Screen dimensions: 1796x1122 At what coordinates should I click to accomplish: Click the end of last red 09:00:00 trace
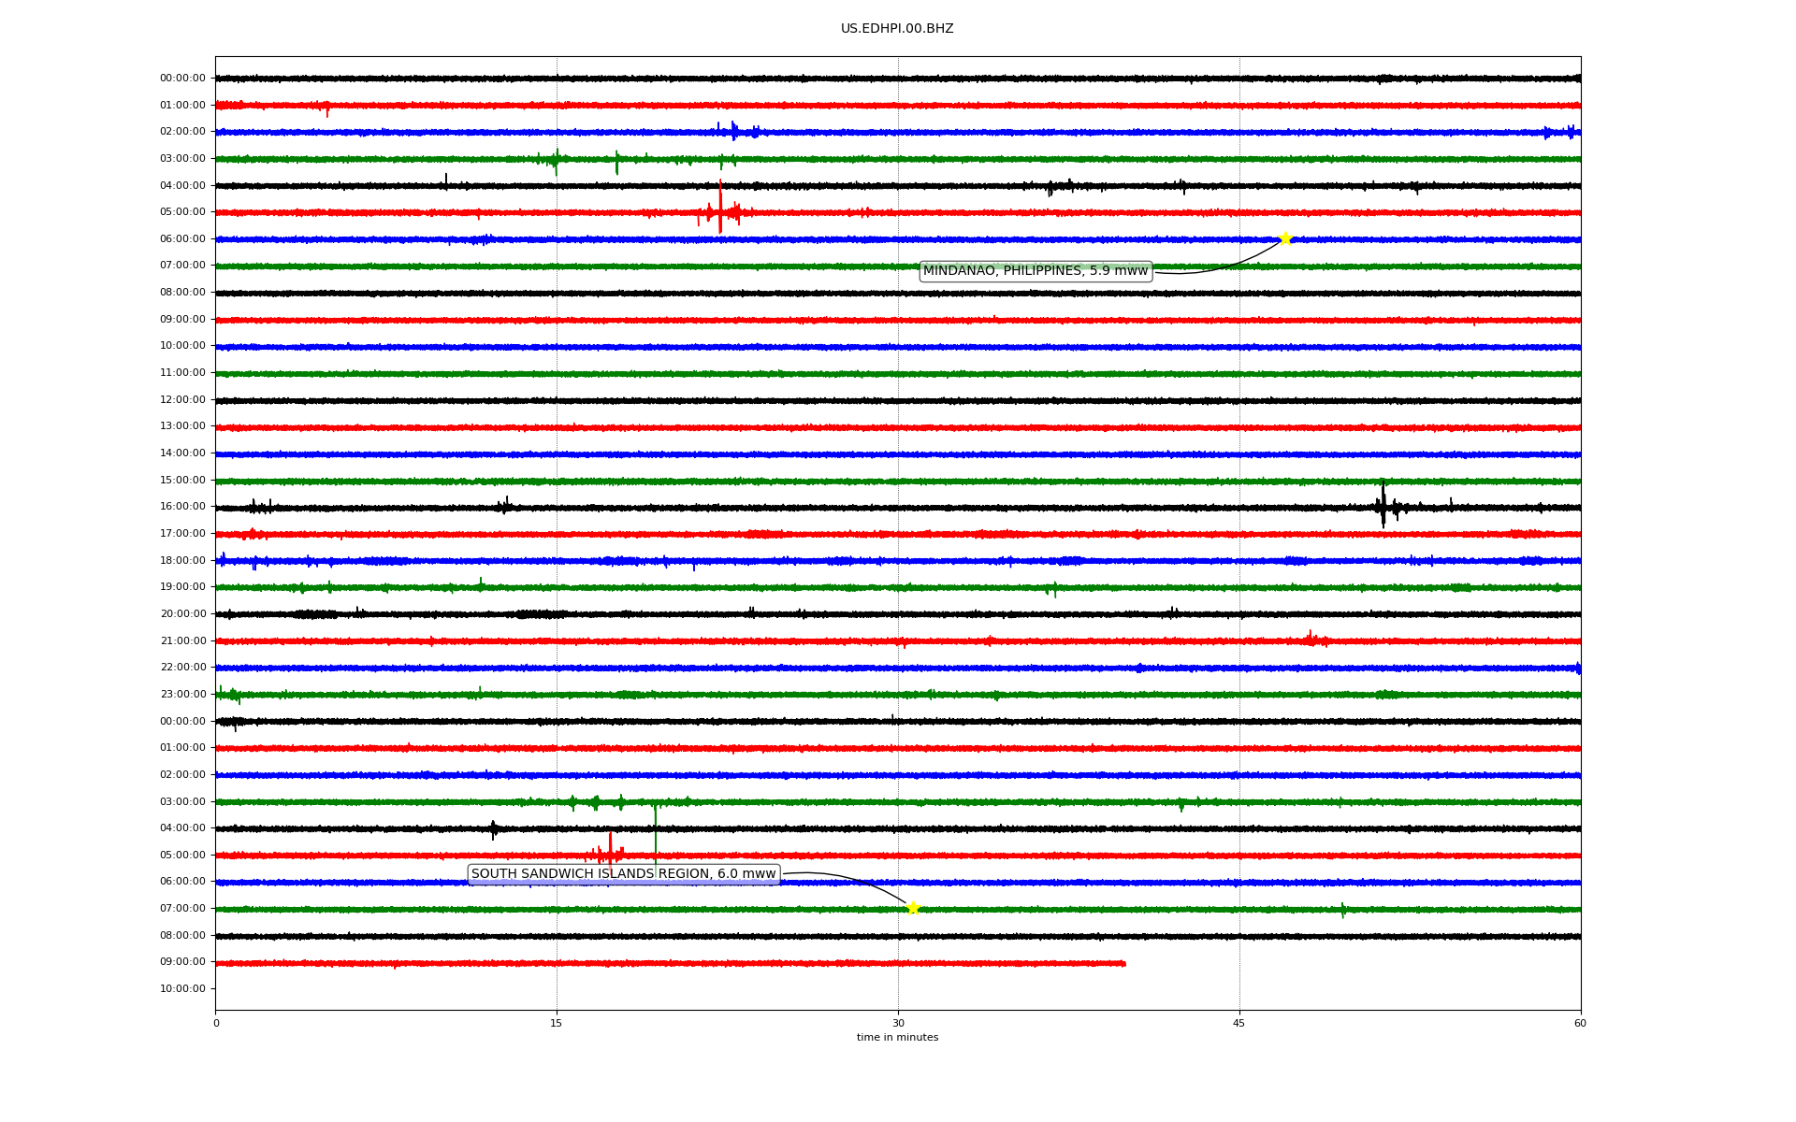pos(1123,963)
